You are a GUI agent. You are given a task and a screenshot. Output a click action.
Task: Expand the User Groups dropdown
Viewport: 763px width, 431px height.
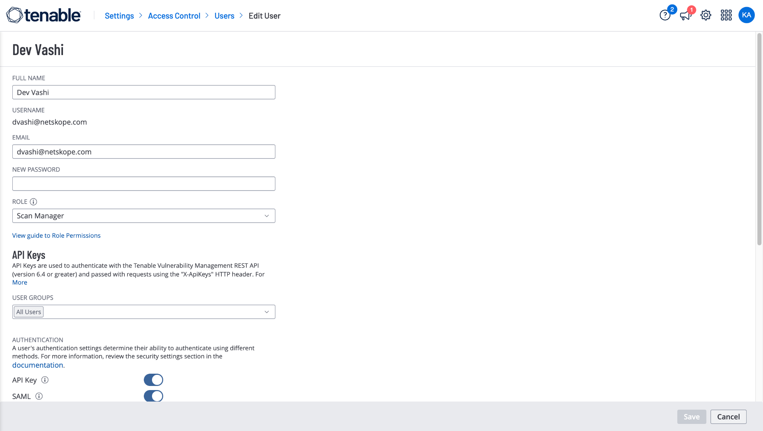pos(144,312)
